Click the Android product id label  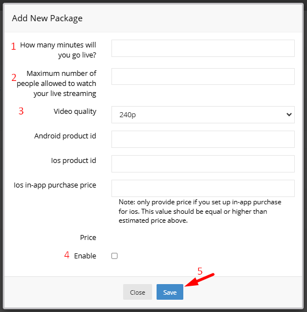point(65,136)
